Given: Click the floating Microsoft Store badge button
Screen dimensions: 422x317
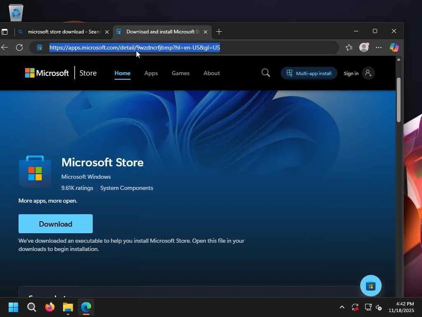Looking at the screenshot, I should coord(371,286).
